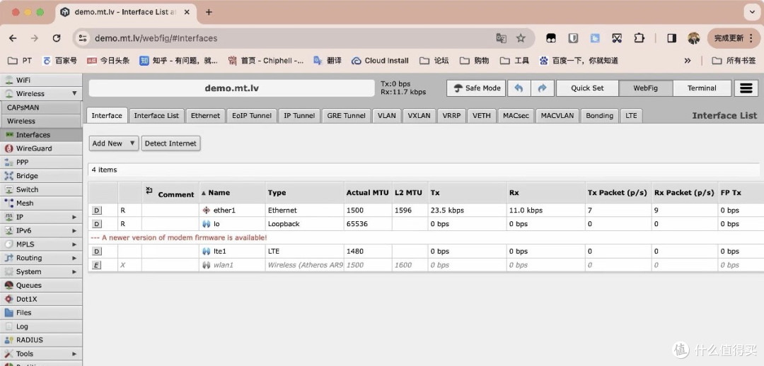Click the lte1 interface name

[x=219, y=252]
